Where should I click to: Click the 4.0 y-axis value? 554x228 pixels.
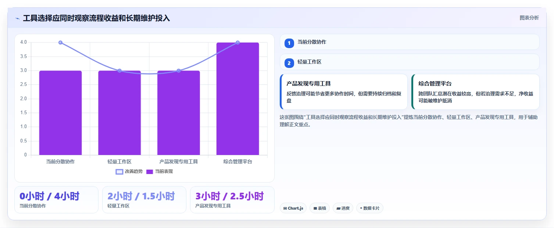pyautogui.click(x=24, y=43)
